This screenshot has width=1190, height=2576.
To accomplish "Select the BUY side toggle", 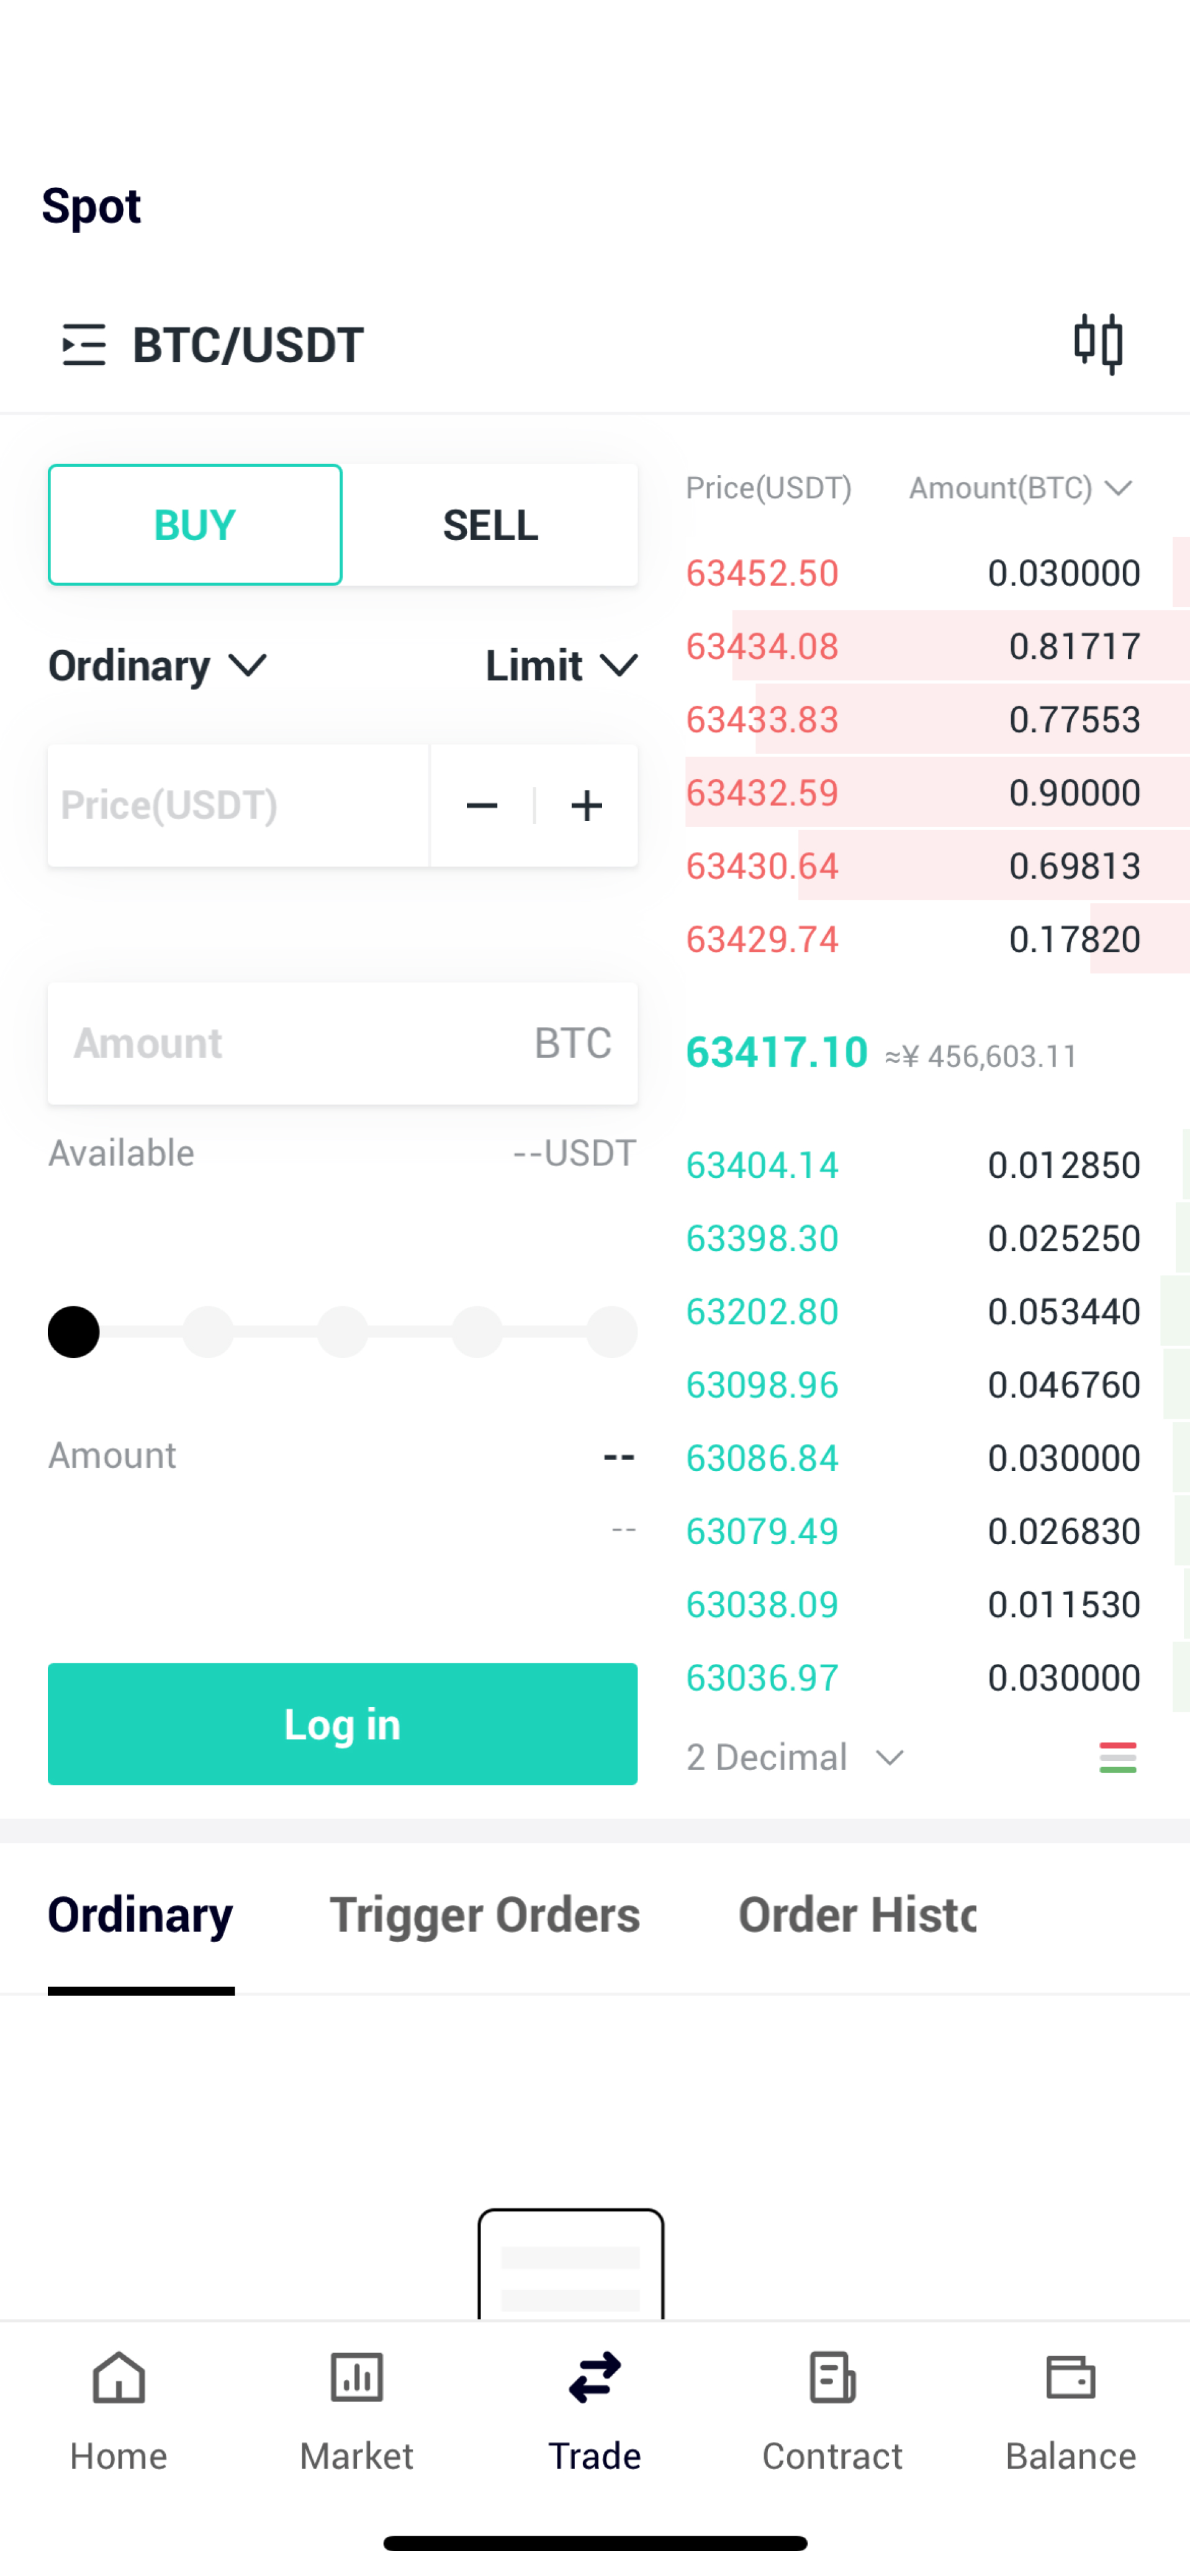I will [x=195, y=525].
